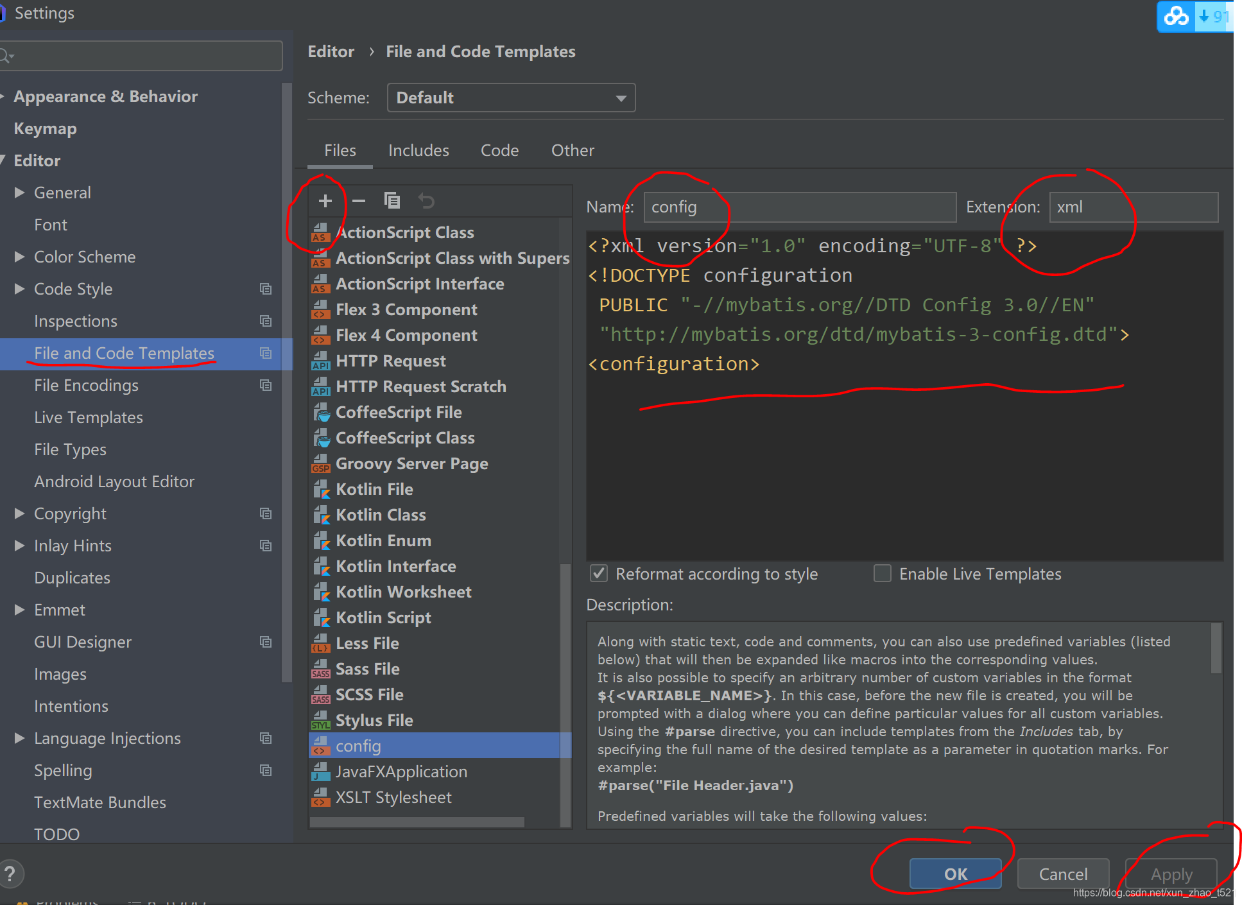
Task: Click the Apply button
Action: pos(1171,874)
